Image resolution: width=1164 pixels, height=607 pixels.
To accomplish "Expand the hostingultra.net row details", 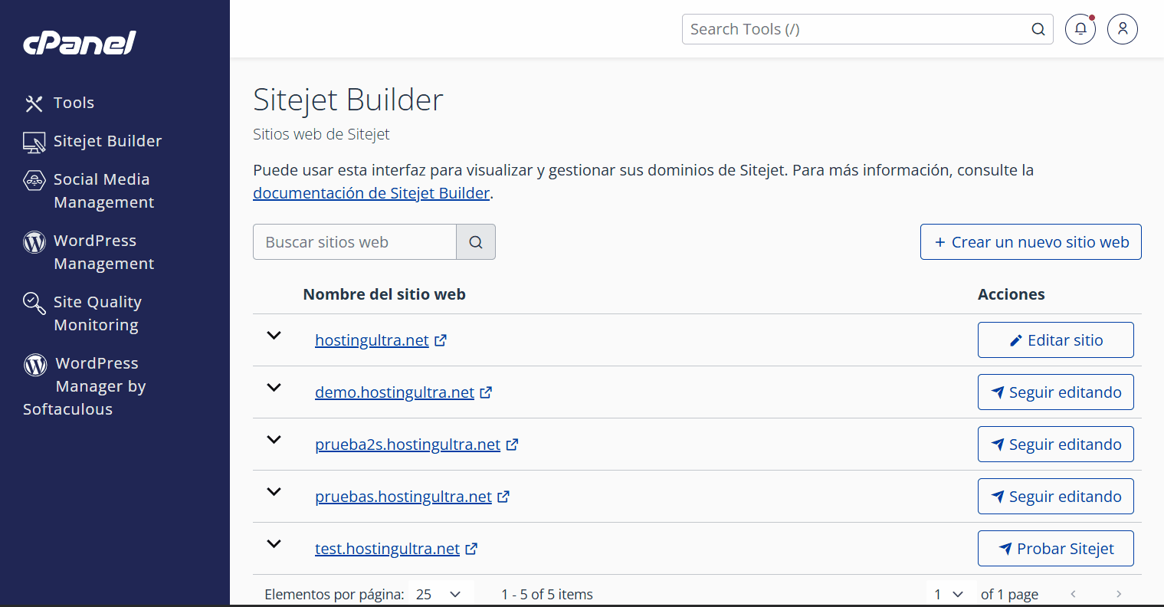I will point(274,336).
